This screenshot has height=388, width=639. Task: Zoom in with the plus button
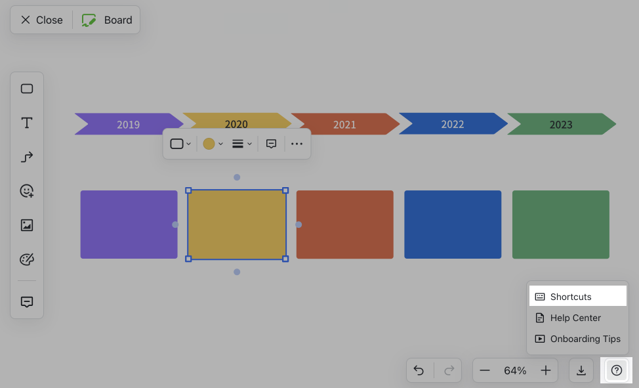coord(546,370)
